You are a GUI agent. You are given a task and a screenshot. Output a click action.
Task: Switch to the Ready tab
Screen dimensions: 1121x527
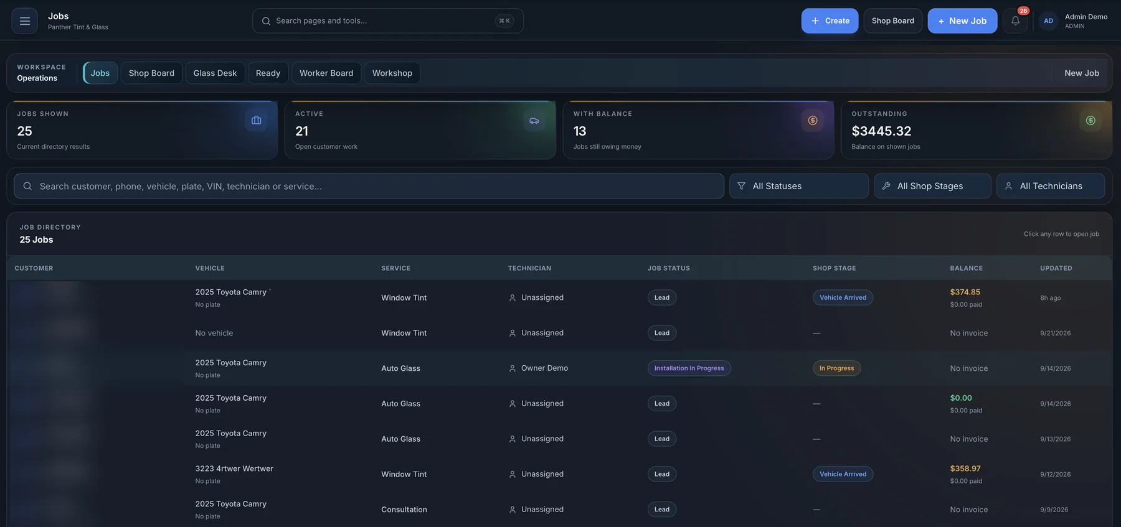click(268, 73)
